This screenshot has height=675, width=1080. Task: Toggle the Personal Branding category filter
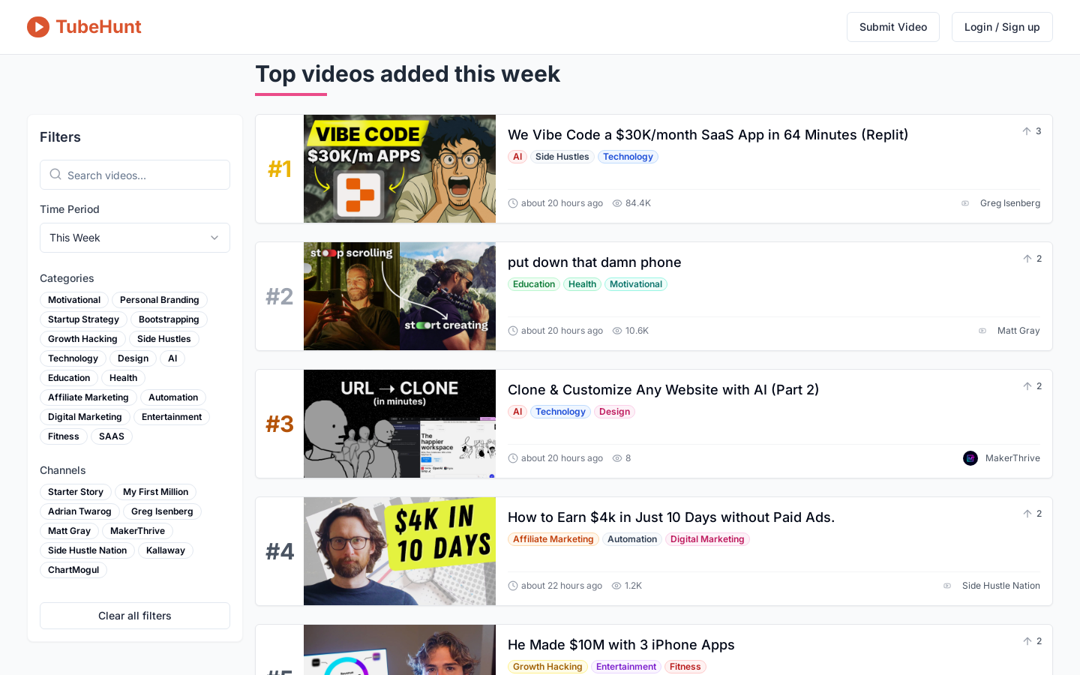click(160, 300)
